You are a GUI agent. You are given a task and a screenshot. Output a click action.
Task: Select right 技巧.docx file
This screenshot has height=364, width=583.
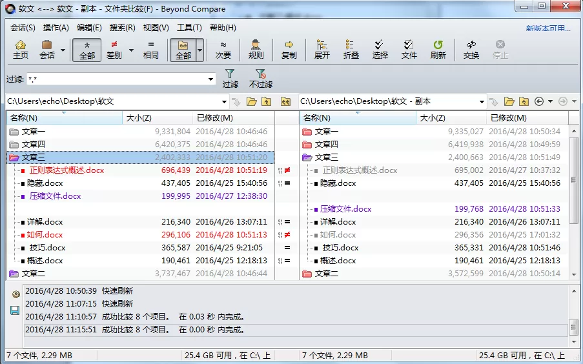pos(341,248)
